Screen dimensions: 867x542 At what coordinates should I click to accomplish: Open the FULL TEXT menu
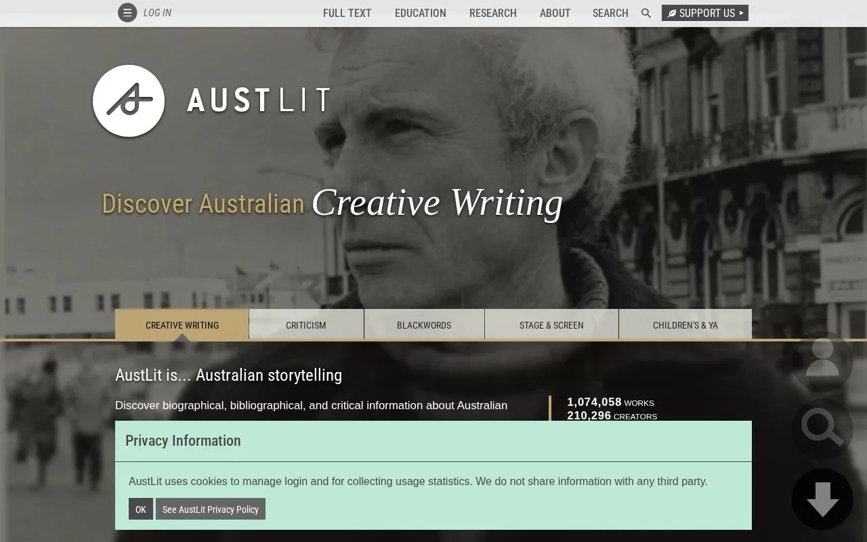[x=347, y=13]
